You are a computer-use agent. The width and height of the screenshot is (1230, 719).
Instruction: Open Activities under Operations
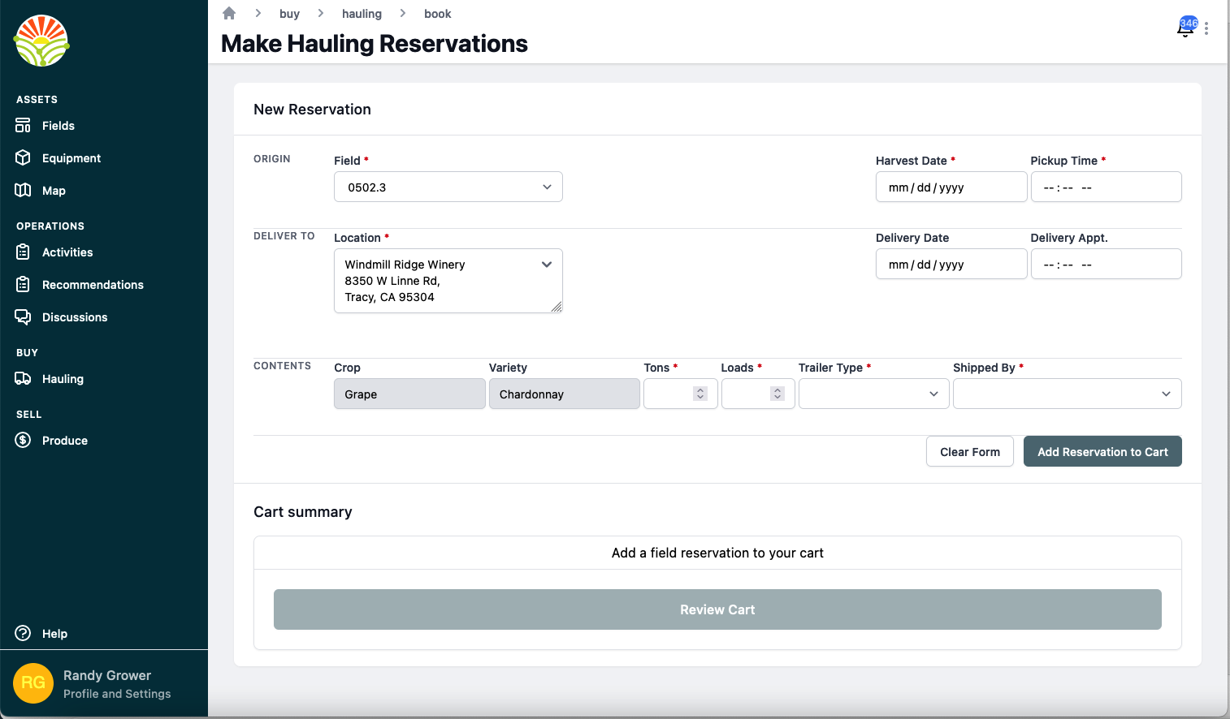click(x=67, y=252)
